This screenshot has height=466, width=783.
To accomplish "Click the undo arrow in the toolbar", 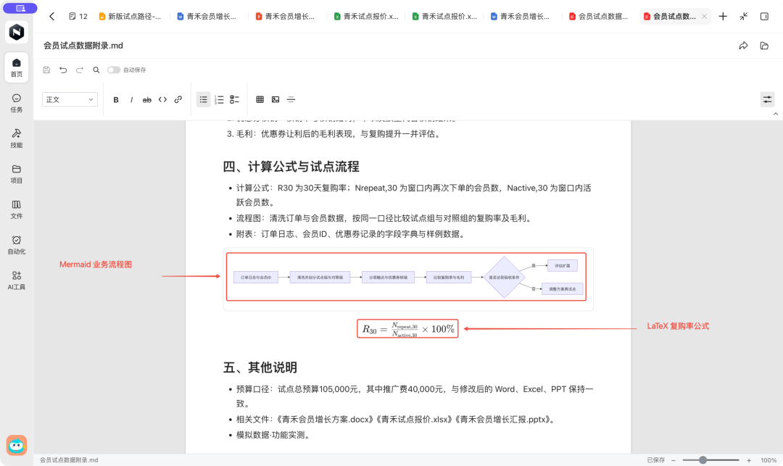I will (x=63, y=70).
